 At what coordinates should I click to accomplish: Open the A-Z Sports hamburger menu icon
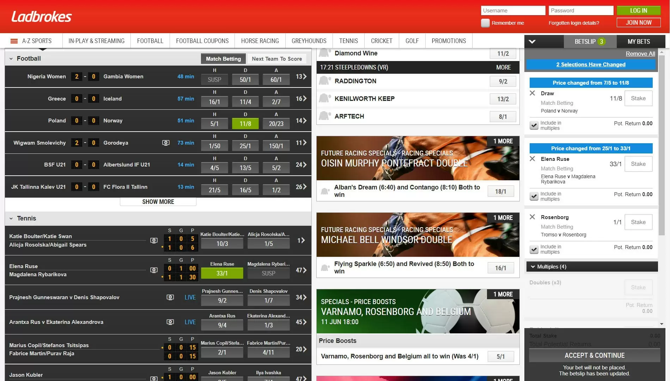tap(14, 41)
